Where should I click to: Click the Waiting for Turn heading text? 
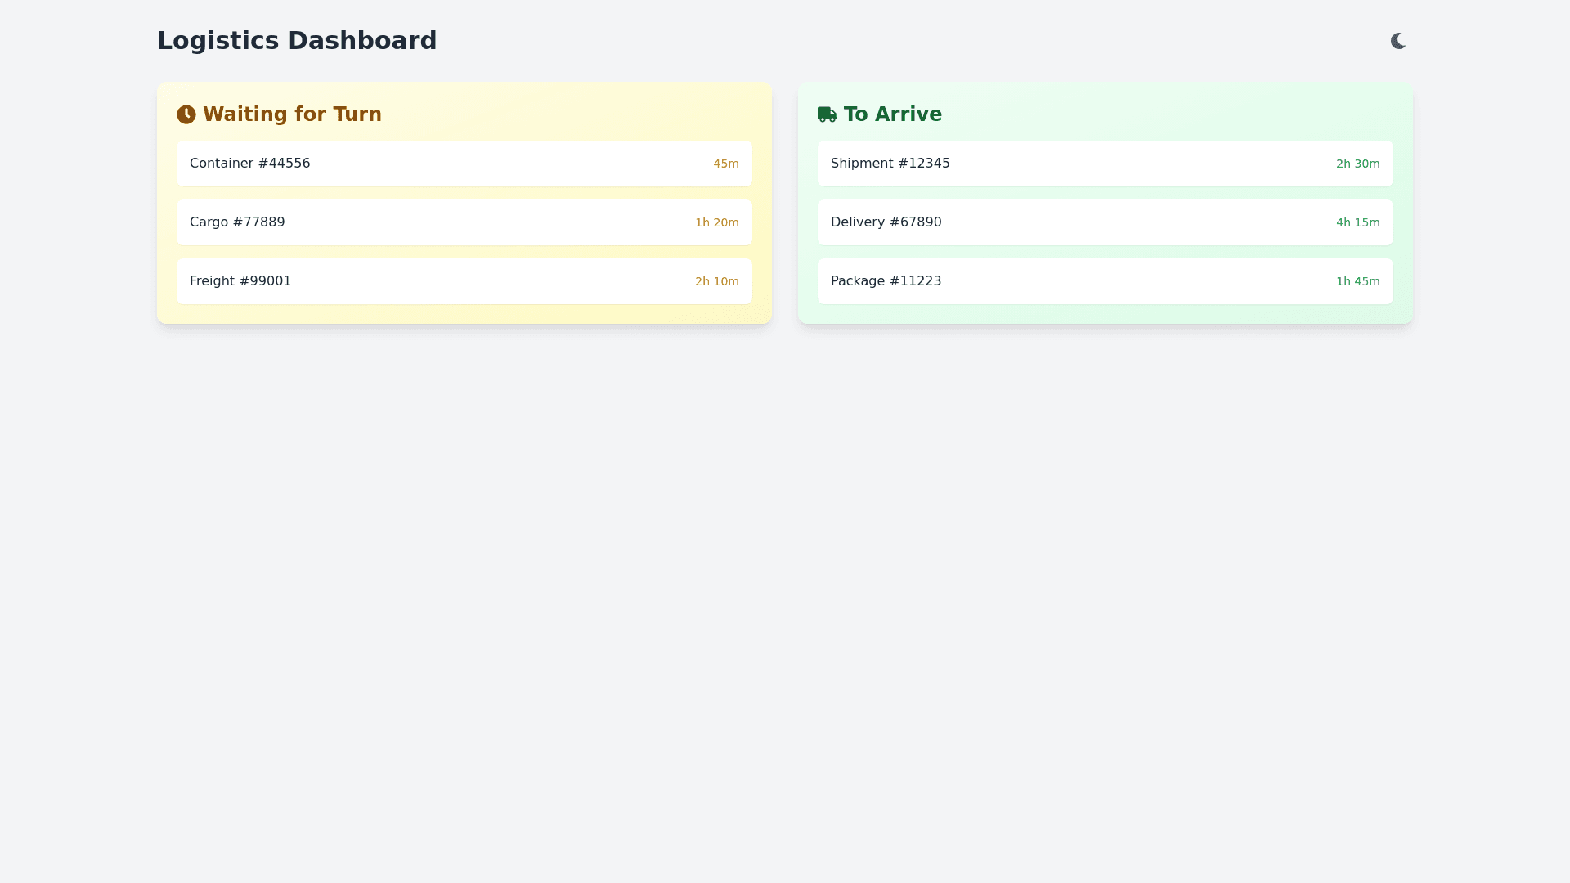click(292, 114)
